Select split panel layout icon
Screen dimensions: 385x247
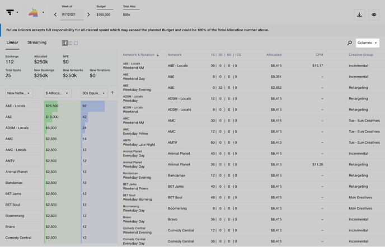pyautogui.click(x=64, y=43)
